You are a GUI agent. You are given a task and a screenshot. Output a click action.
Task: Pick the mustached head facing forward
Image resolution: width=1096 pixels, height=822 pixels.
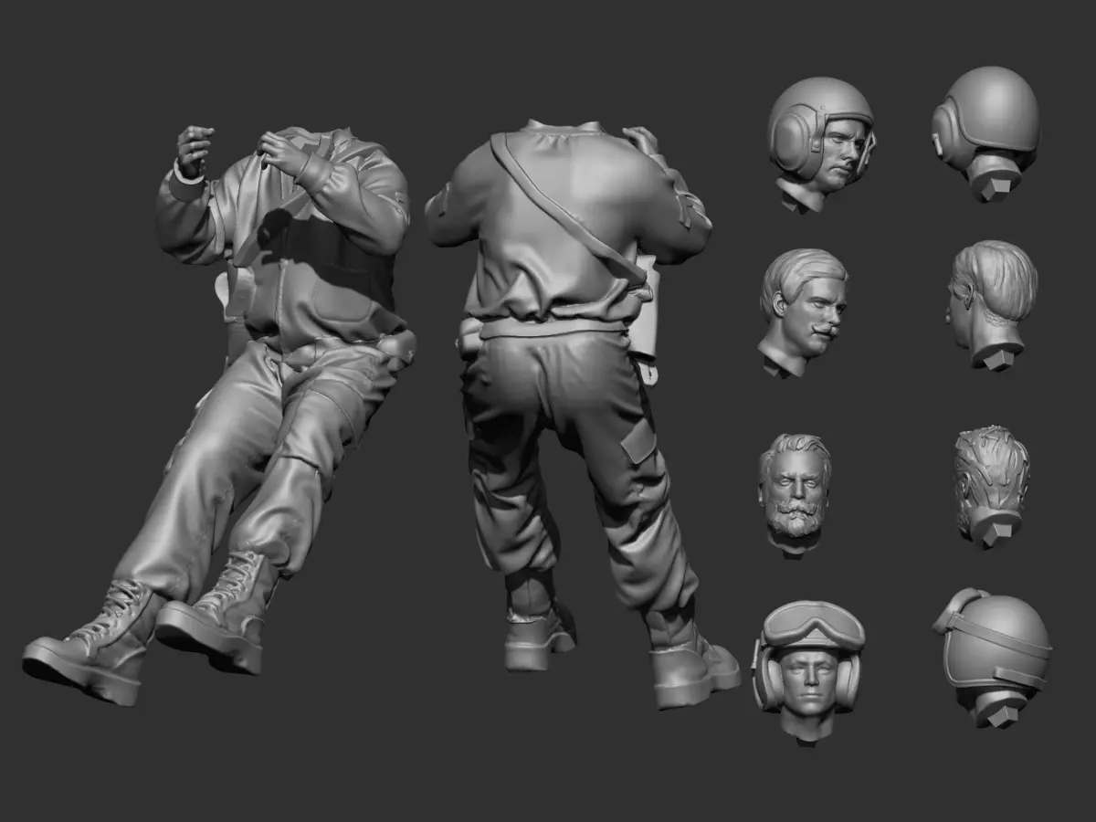coord(803,312)
